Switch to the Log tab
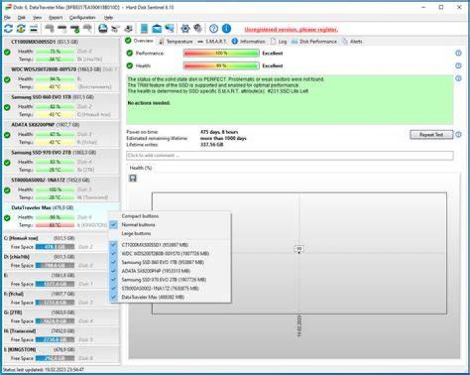 (x=279, y=41)
